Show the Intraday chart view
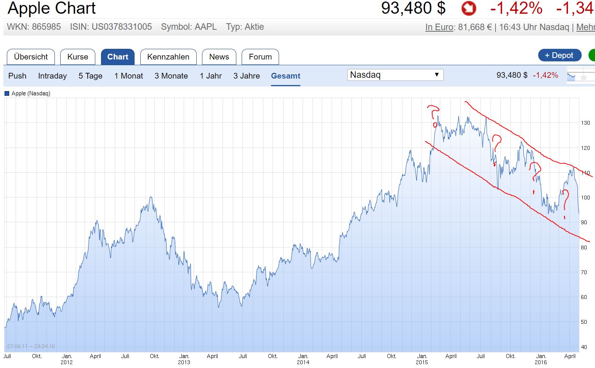Image resolution: width=595 pixels, height=368 pixels. (52, 76)
